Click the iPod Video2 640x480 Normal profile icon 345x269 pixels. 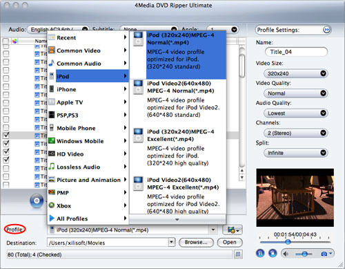click(138, 87)
